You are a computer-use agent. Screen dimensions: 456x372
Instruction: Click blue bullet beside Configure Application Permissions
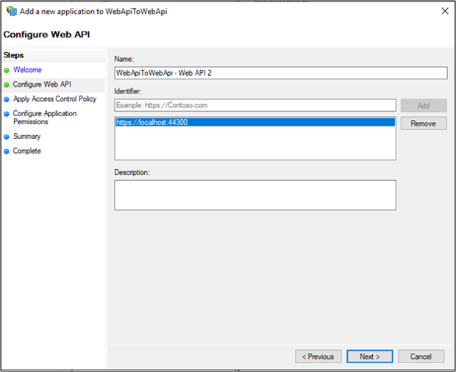click(7, 114)
